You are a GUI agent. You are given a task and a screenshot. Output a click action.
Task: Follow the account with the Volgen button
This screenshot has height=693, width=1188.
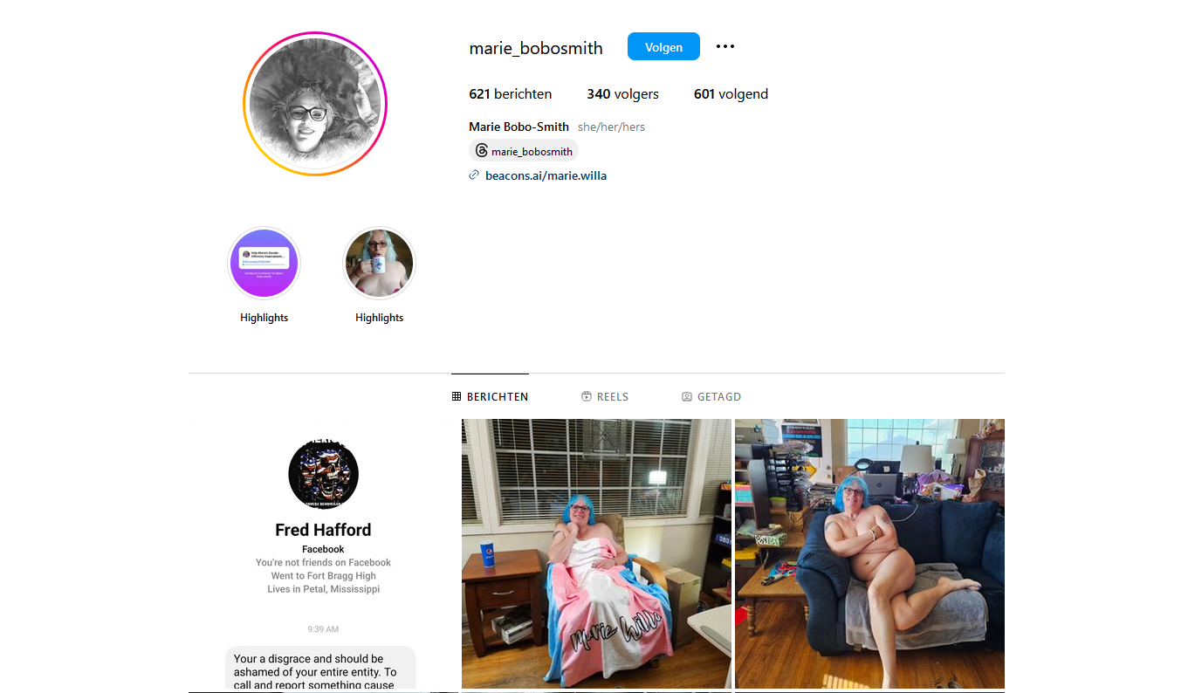click(x=663, y=46)
